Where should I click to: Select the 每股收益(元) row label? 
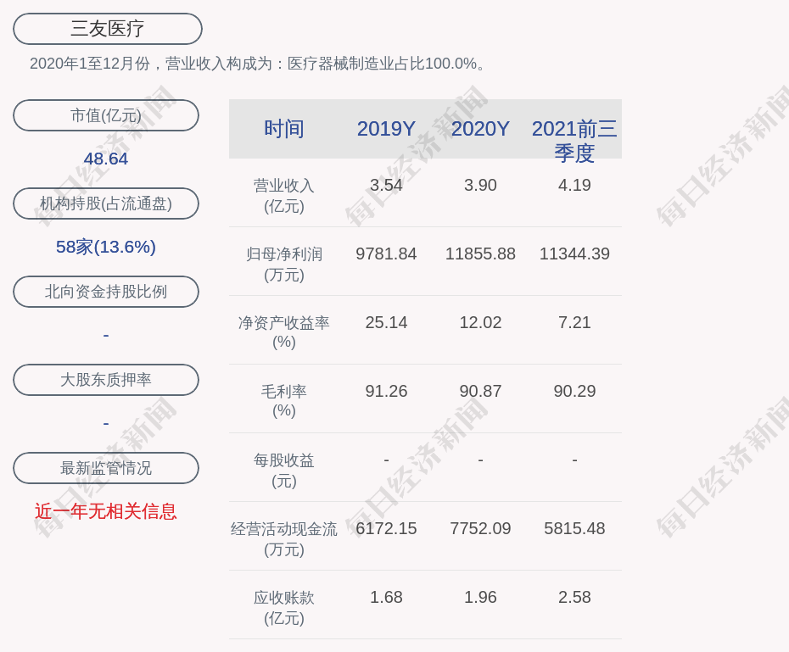pos(284,471)
